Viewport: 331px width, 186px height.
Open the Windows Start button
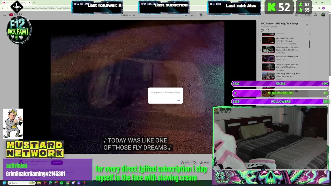(x=4, y=183)
